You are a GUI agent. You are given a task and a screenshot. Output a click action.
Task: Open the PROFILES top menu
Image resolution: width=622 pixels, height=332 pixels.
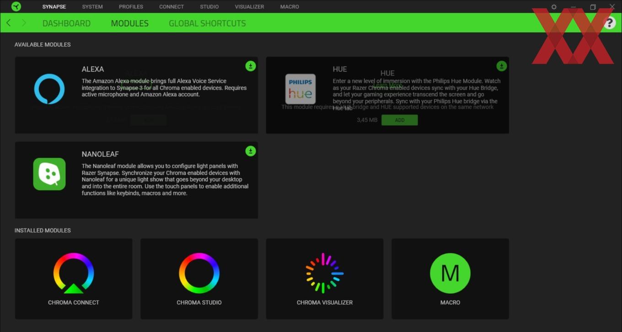pyautogui.click(x=131, y=7)
